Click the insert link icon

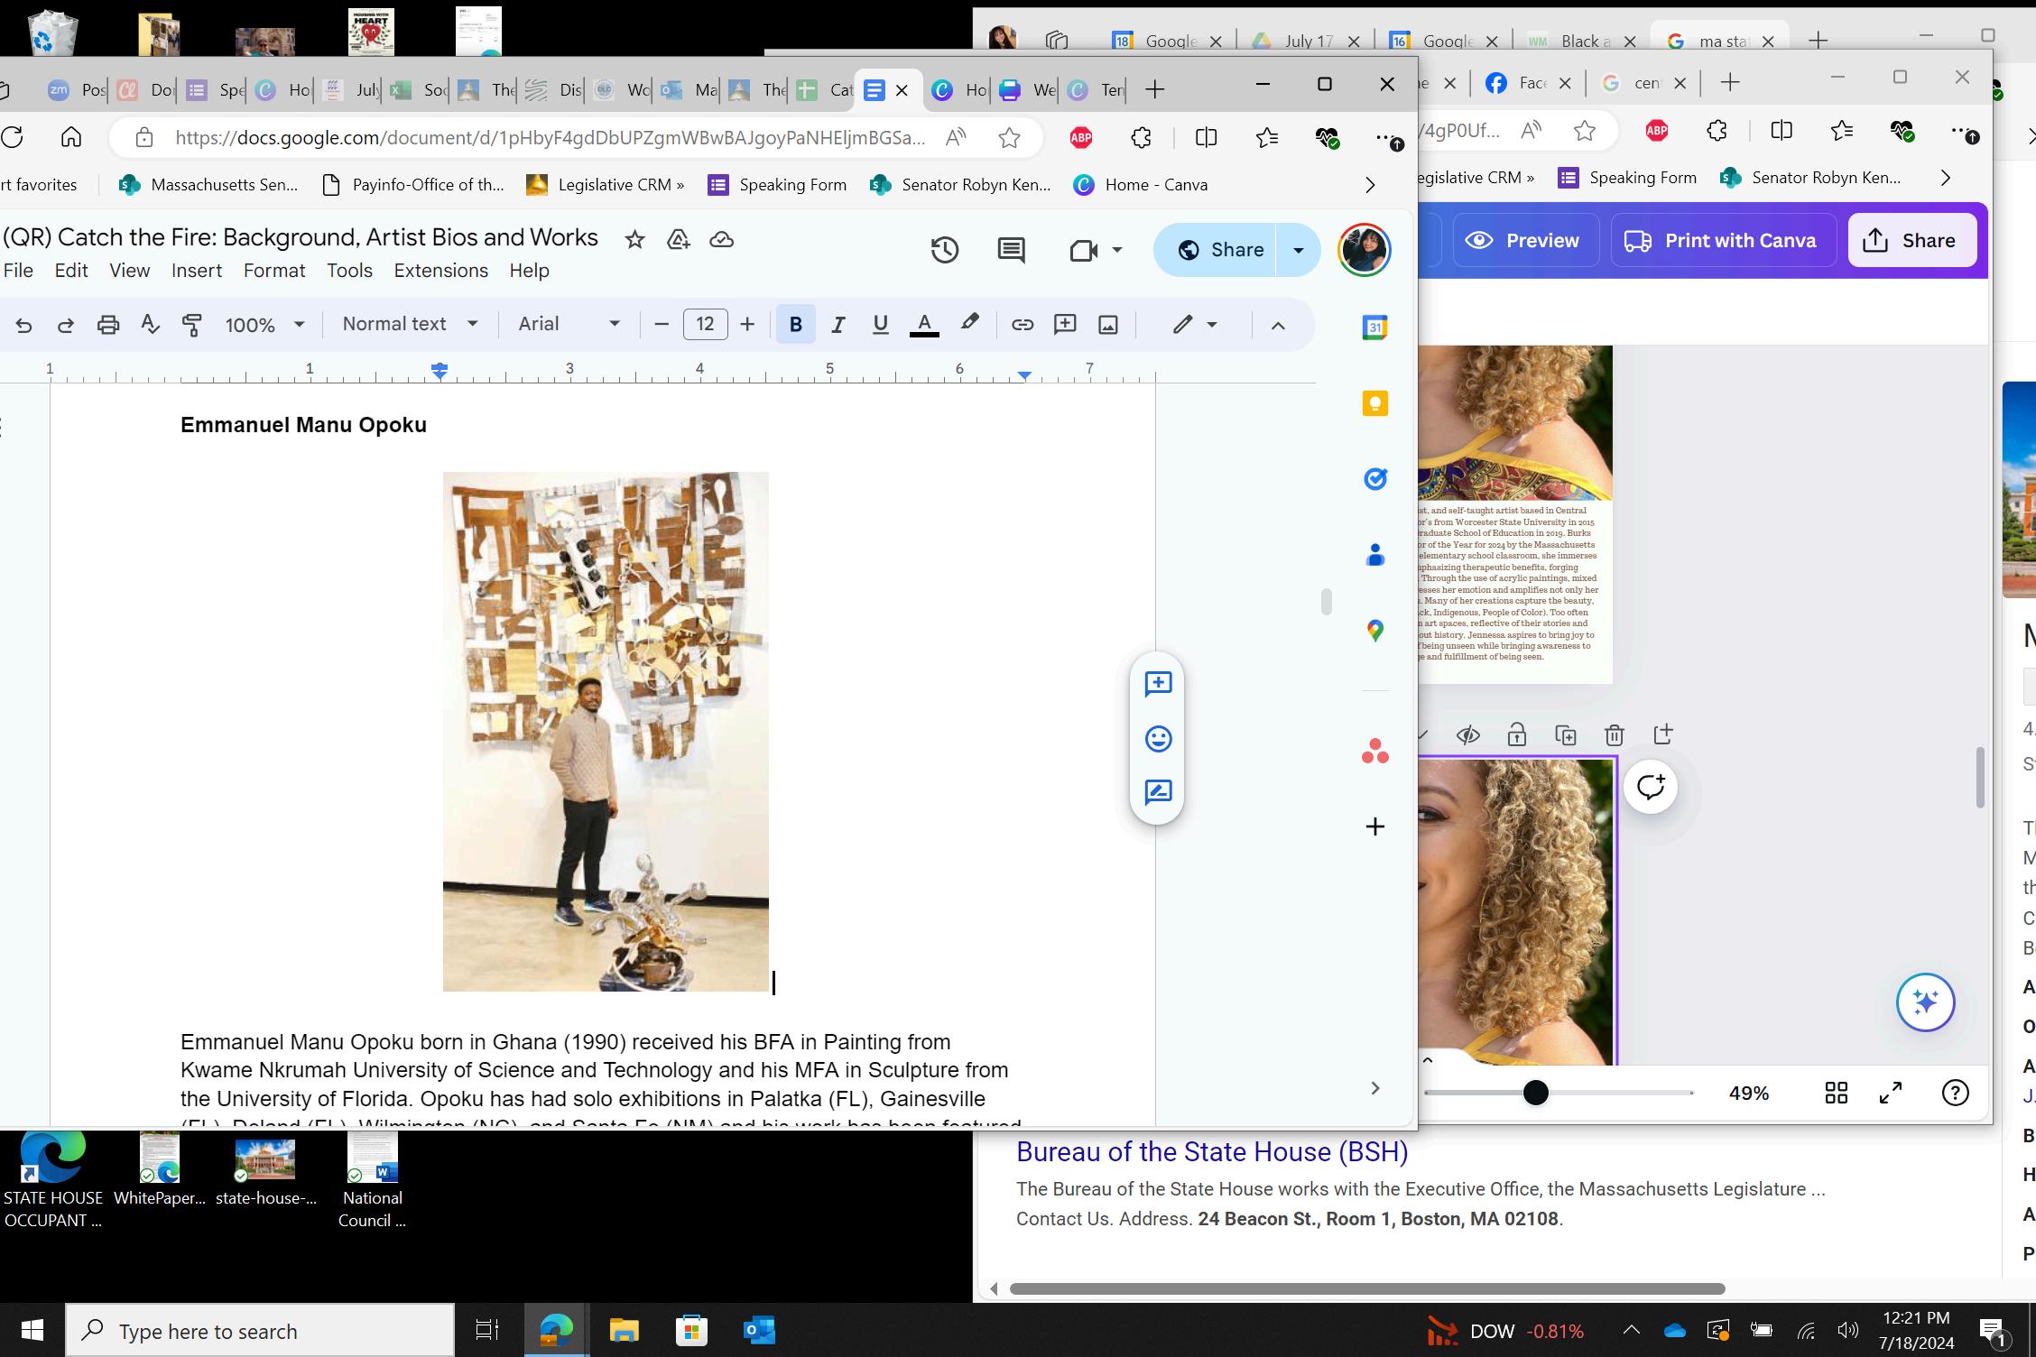point(1022,325)
